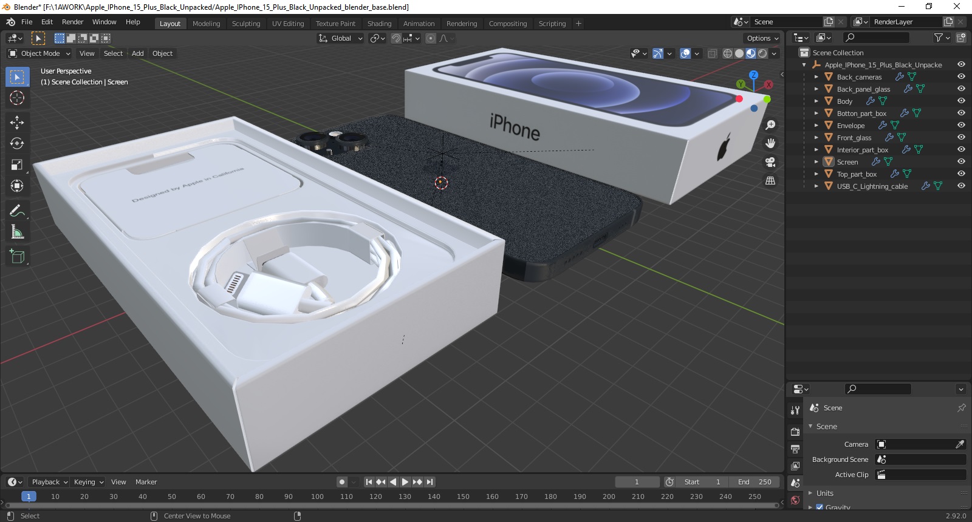The width and height of the screenshot is (972, 522).
Task: Click the Blender logo menu
Action: (x=10, y=22)
